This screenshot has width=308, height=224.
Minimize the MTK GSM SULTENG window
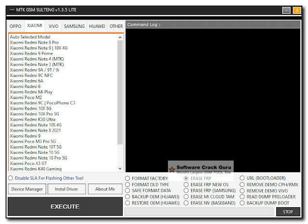(x=286, y=10)
